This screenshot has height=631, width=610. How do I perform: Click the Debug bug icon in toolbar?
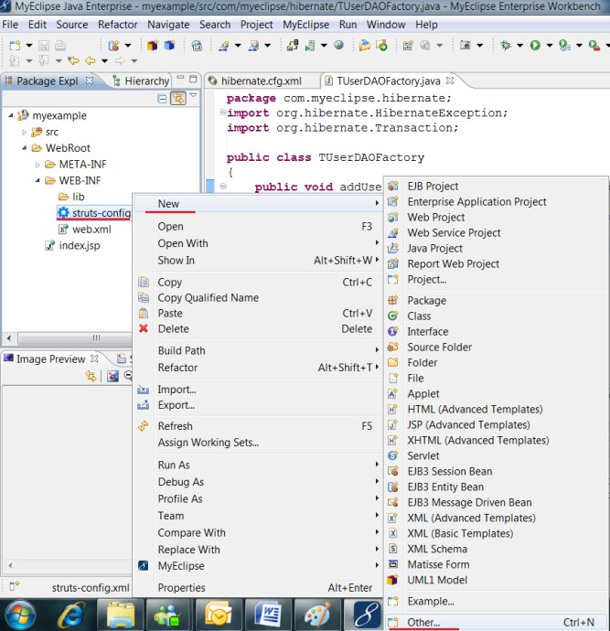(506, 45)
